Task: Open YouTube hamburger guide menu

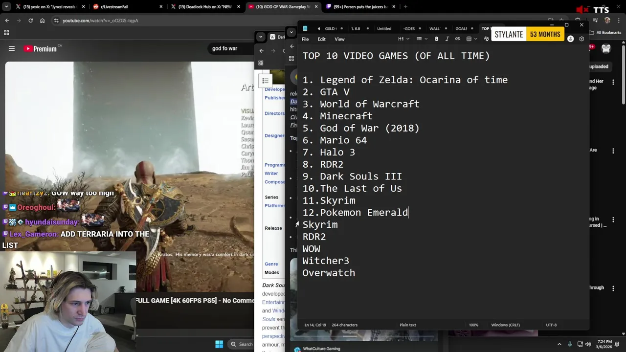Action: click(x=12, y=48)
